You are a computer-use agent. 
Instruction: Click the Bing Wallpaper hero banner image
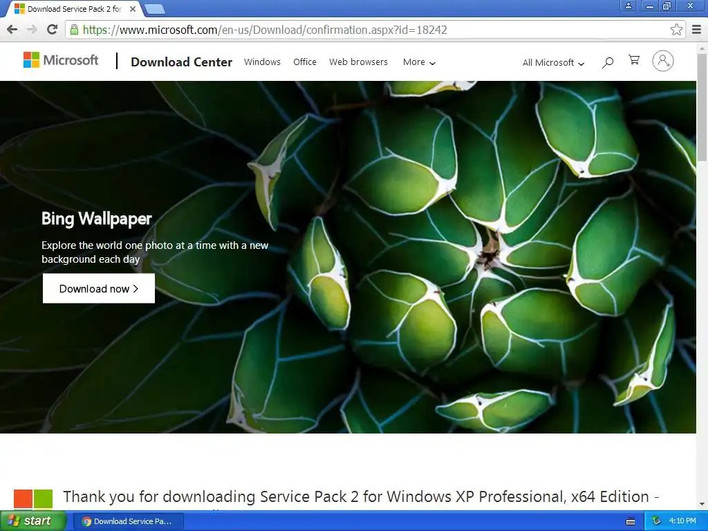pyautogui.click(x=348, y=257)
